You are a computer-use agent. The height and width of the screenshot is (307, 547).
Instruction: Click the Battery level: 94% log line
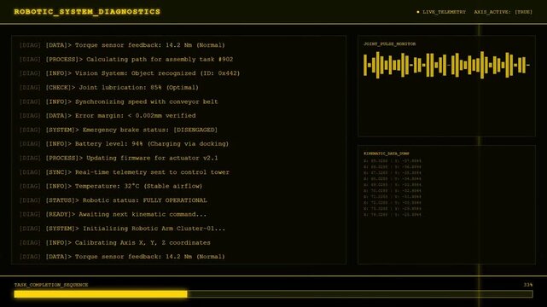pyautogui.click(x=125, y=144)
